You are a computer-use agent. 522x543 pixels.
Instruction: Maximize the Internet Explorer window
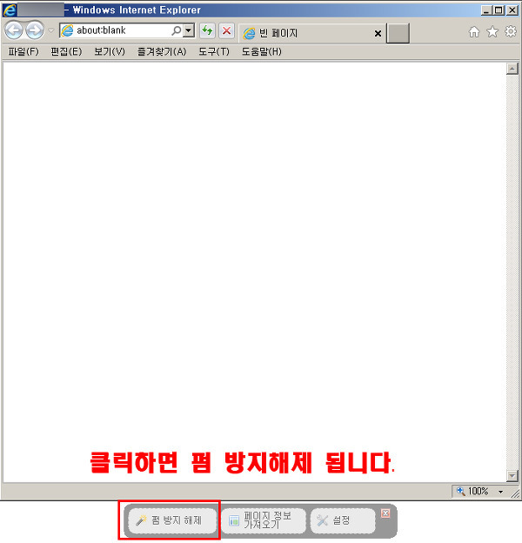[x=499, y=10]
